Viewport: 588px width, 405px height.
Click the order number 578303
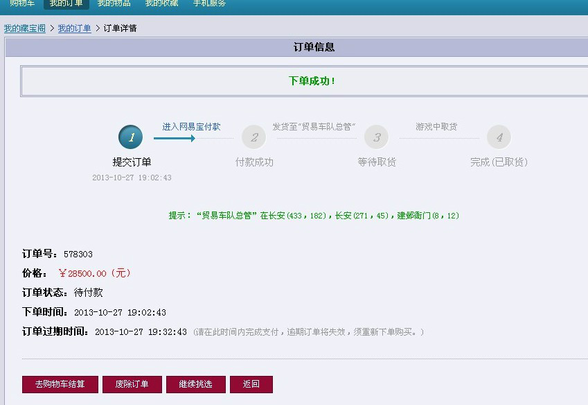[78, 255]
